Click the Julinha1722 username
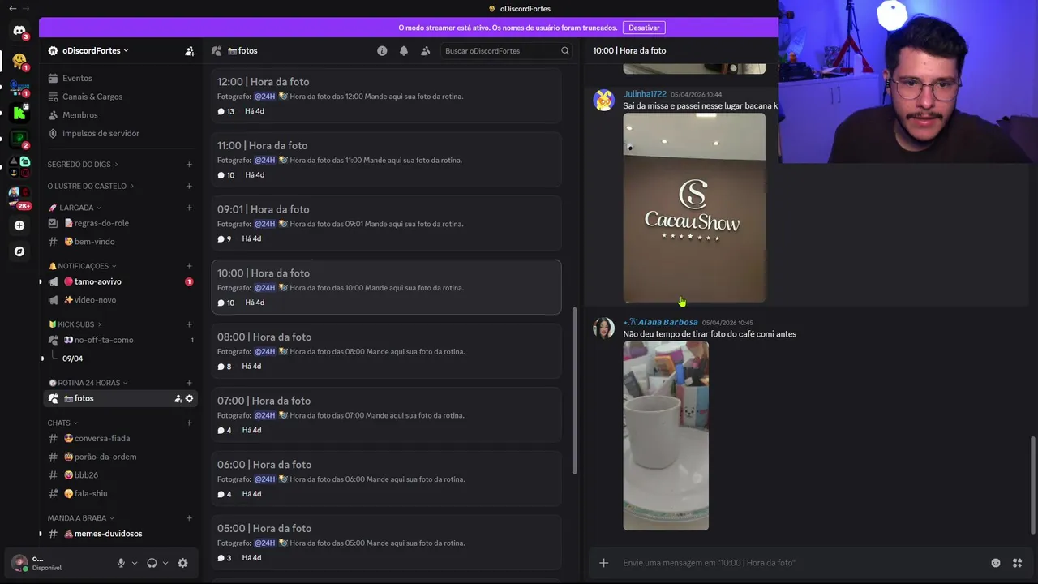Screen dimensions: 1038x584 point(645,94)
